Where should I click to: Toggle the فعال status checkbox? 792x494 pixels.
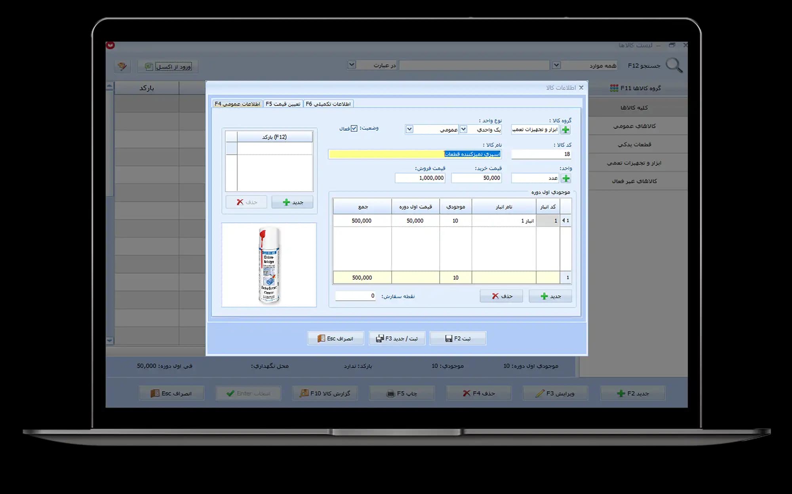tap(354, 128)
